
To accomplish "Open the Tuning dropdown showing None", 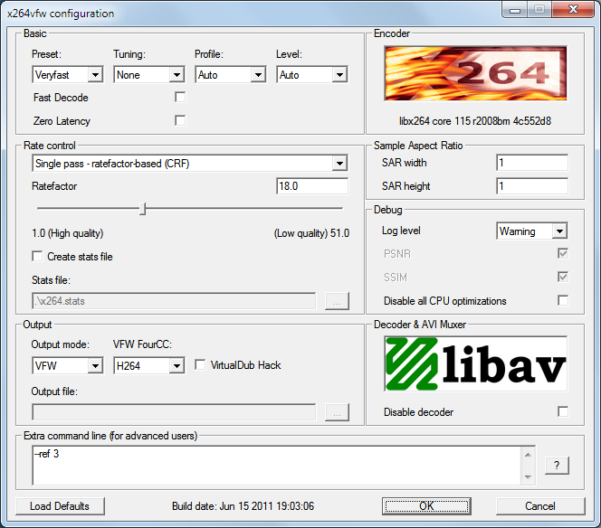I will [149, 75].
